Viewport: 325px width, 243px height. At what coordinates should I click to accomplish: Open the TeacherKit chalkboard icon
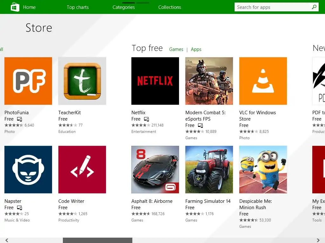point(82,81)
